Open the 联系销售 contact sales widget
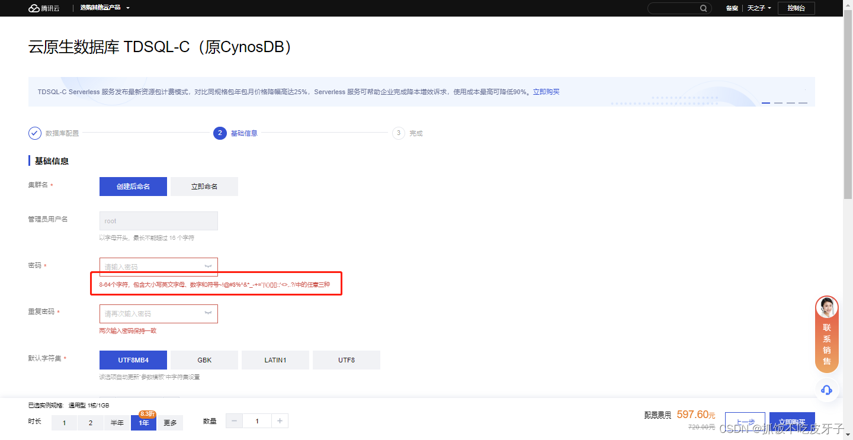The width and height of the screenshot is (853, 440). point(827,335)
